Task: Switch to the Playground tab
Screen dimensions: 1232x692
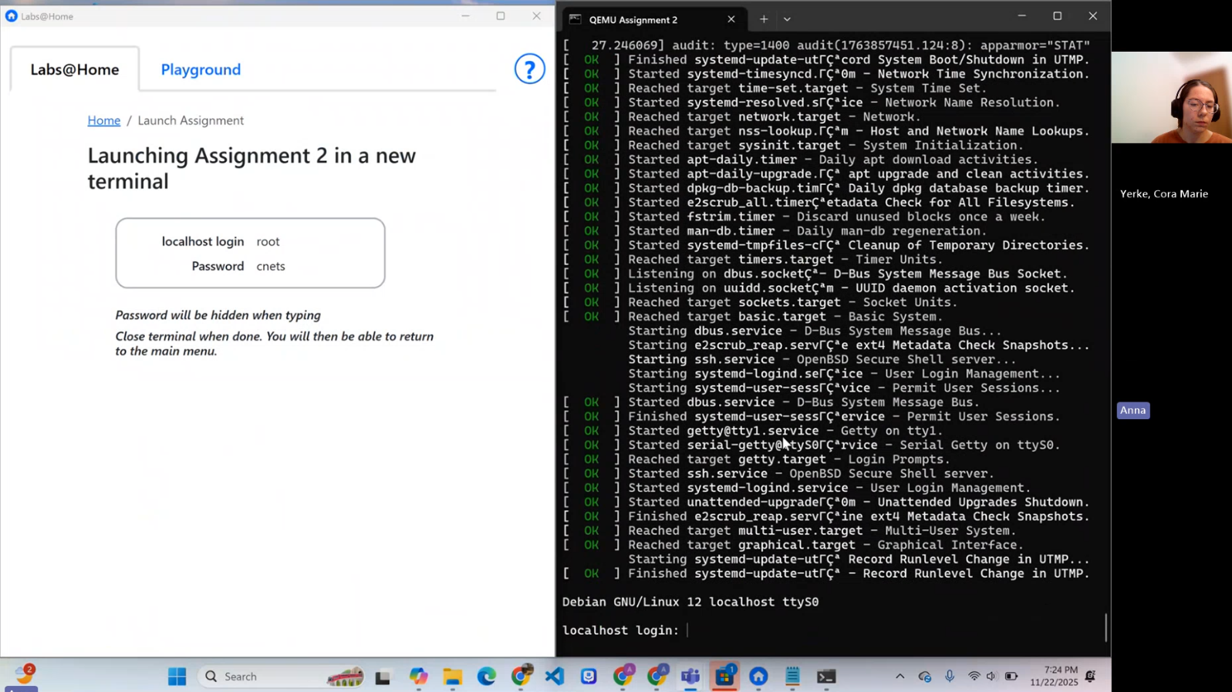Action: (201, 69)
